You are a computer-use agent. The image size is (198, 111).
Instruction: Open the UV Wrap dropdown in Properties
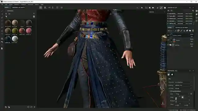(x=183, y=88)
